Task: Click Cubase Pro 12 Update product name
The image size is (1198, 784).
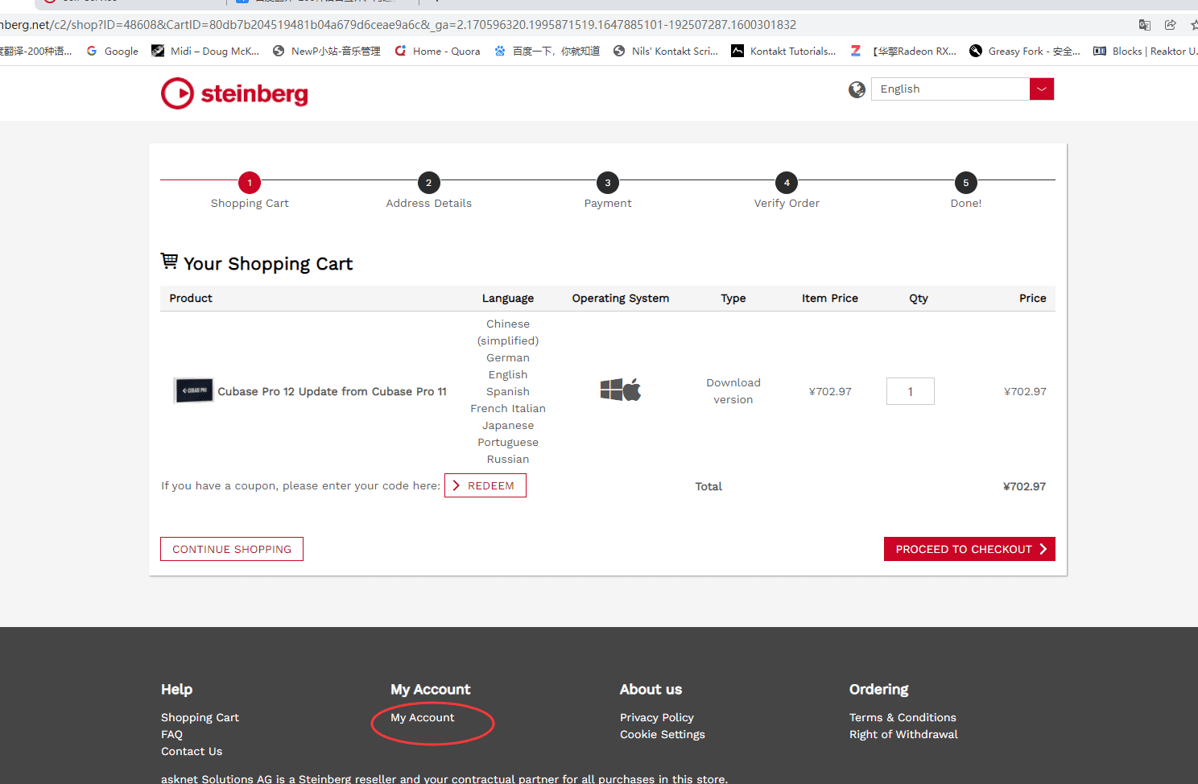Action: (x=332, y=391)
